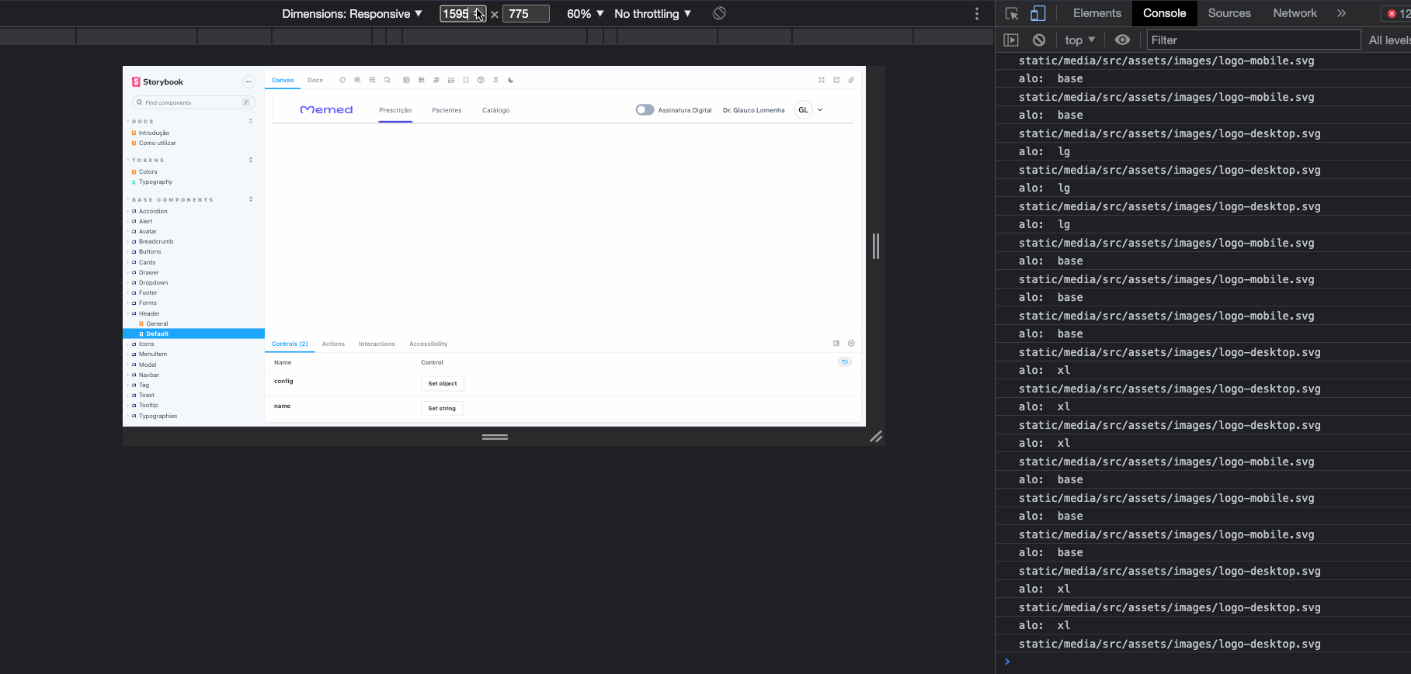Screen dimensions: 1411x674
Task: Toggle the DevTools device toolbar icon
Action: coord(1038,13)
